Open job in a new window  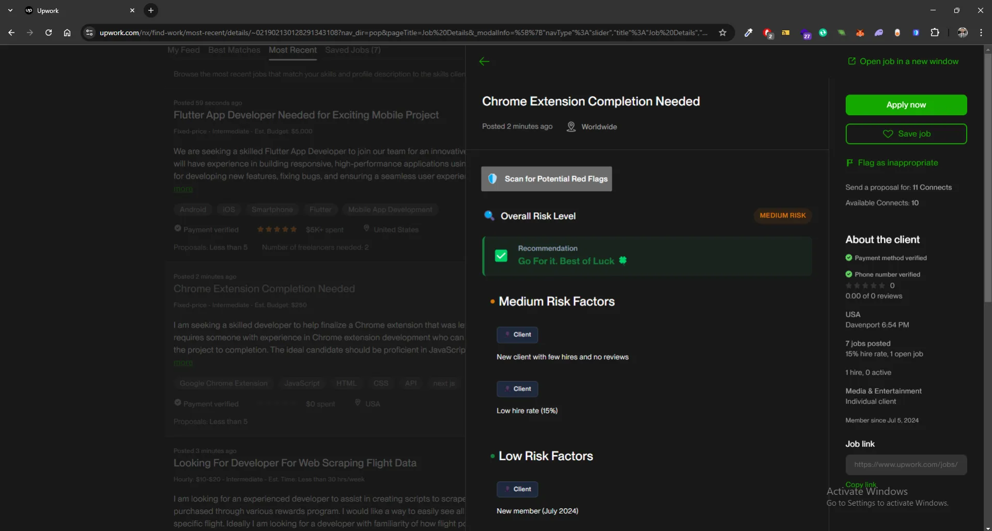[x=903, y=61]
